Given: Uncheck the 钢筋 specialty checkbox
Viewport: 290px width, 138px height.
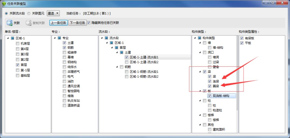Looking at the screenshot, I should click(64, 48).
